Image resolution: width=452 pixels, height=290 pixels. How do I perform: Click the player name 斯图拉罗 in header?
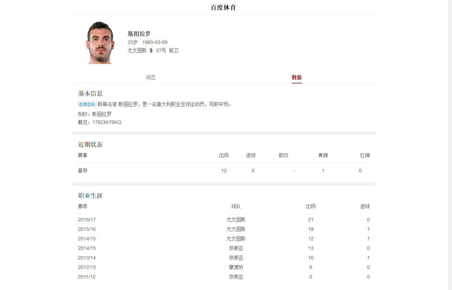139,34
